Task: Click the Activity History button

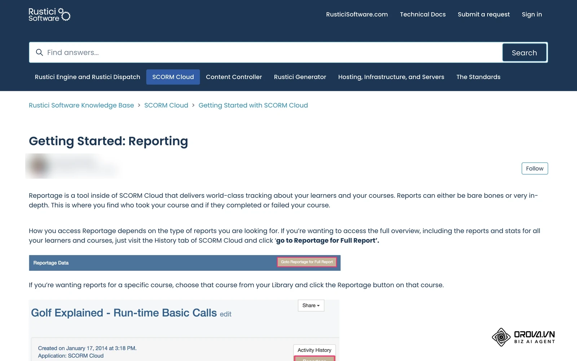Action: tap(314, 350)
